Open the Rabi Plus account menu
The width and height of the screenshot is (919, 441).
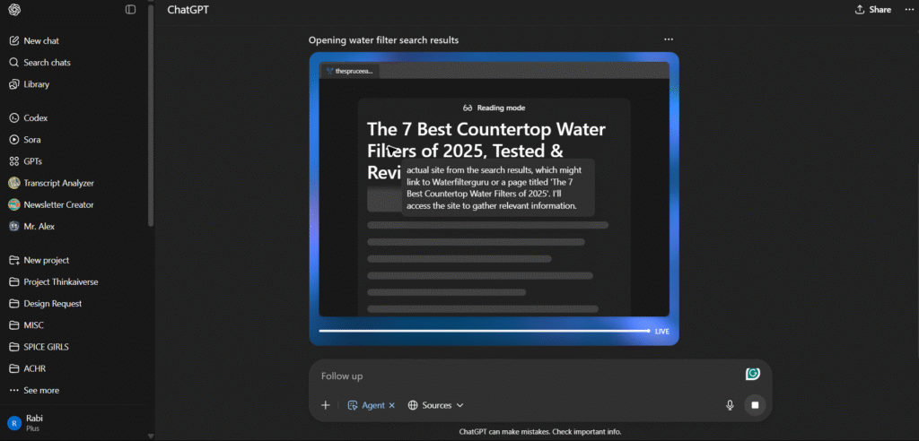pyautogui.click(x=34, y=423)
